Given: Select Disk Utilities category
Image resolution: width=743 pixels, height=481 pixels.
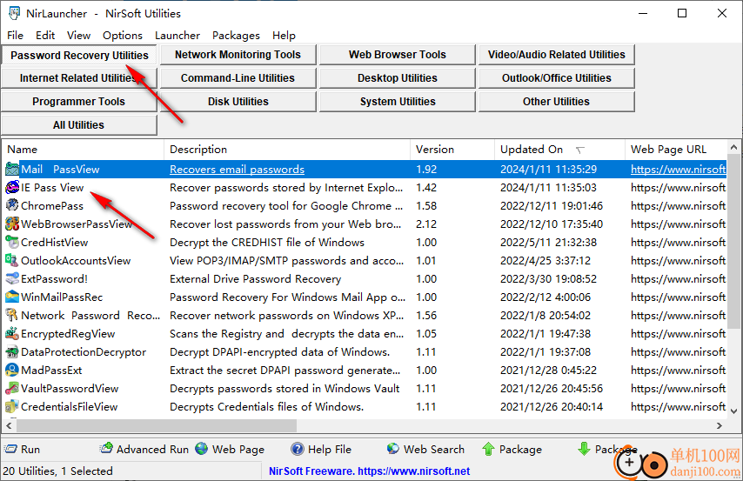Looking at the screenshot, I should tap(238, 102).
